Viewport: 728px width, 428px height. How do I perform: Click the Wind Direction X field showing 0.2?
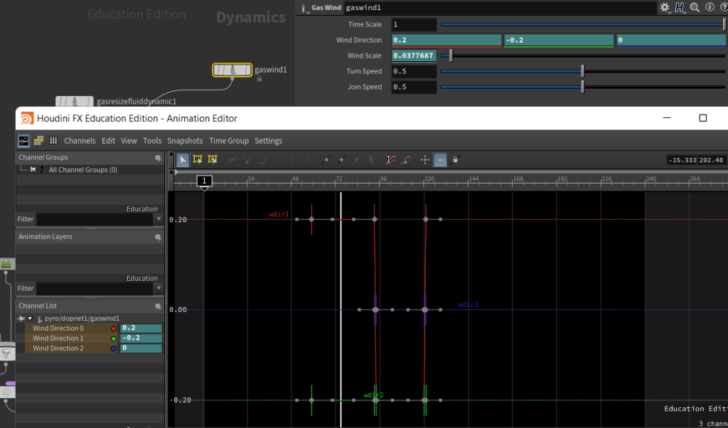coord(446,40)
